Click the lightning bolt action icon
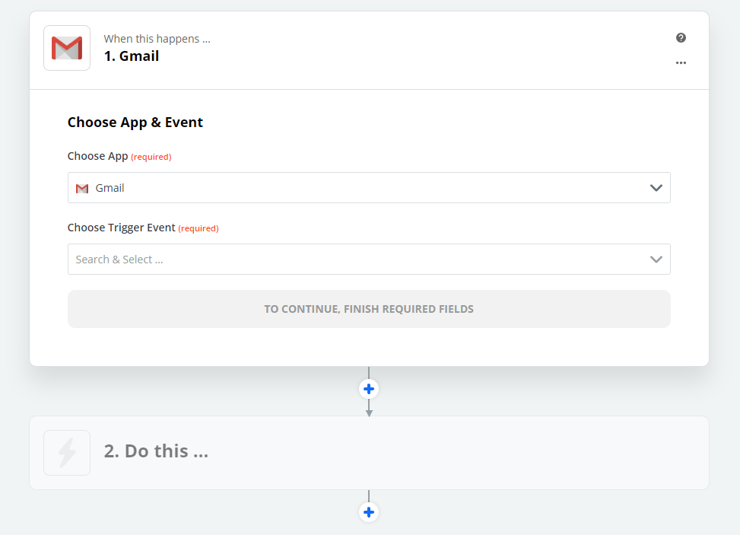Image resolution: width=740 pixels, height=535 pixels. (67, 452)
